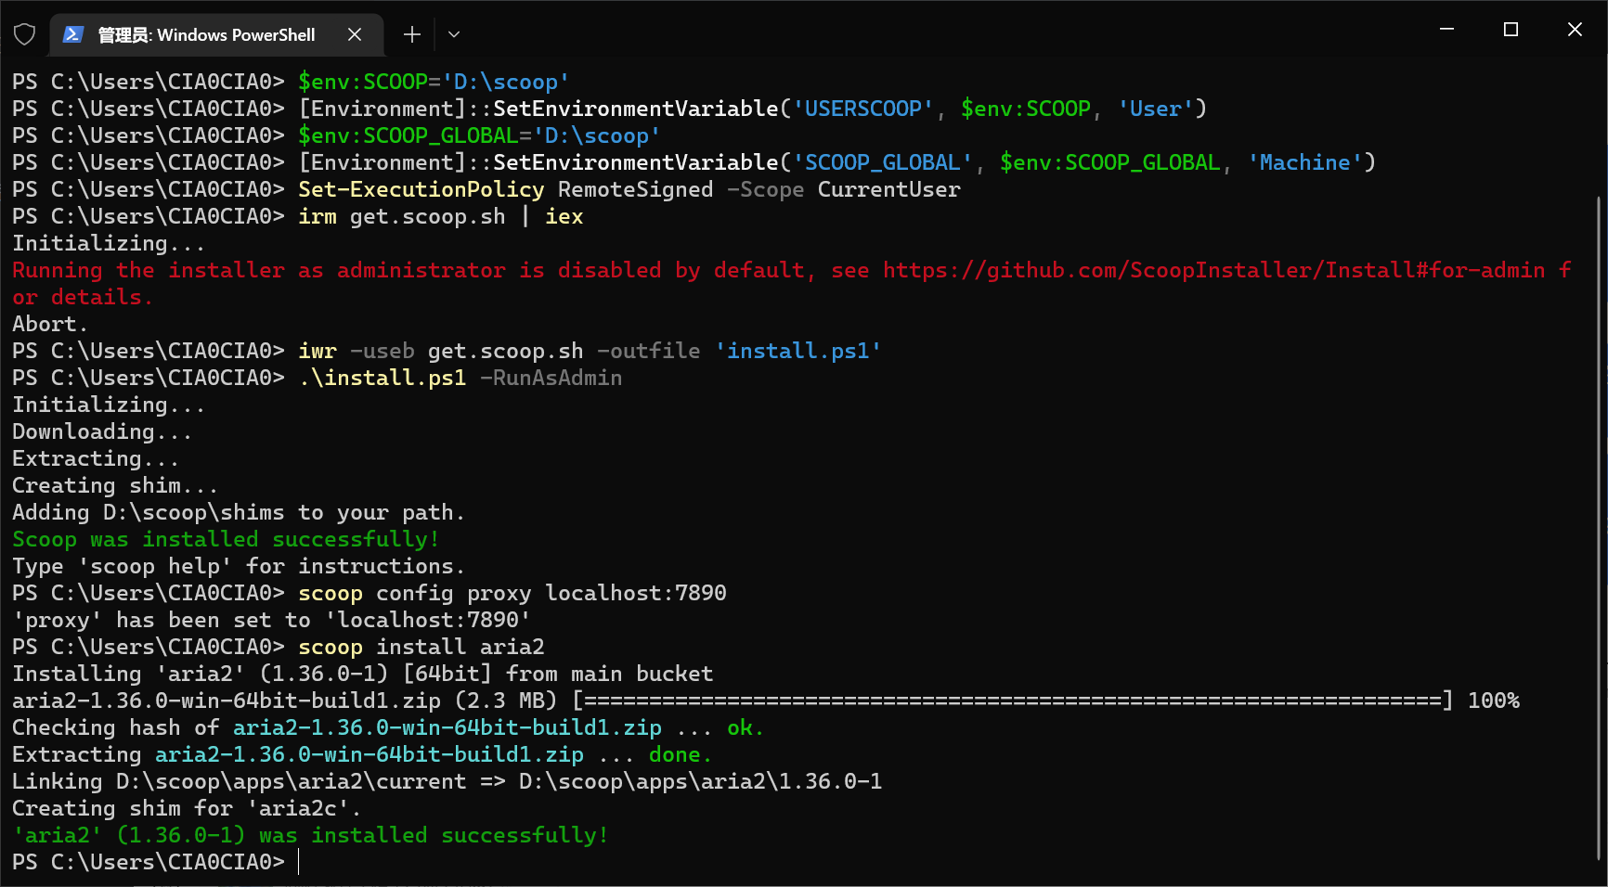Click the github.com/ScoopInstaller URL in red error
The height and width of the screenshot is (887, 1608).
[1214, 270]
